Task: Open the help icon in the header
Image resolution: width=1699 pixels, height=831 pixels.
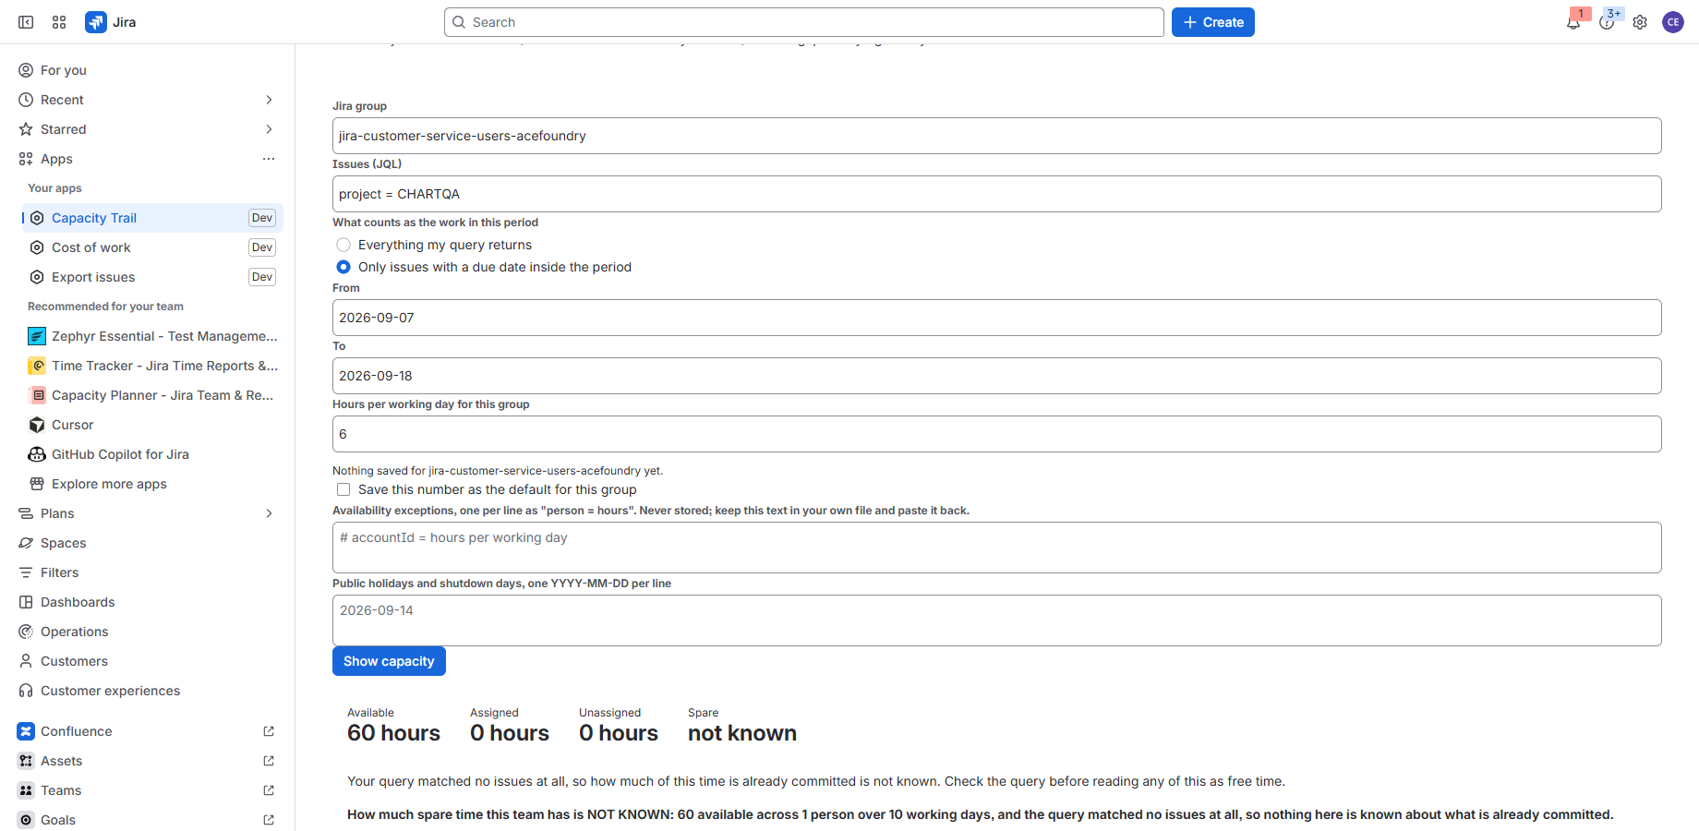Action: [x=1607, y=22]
